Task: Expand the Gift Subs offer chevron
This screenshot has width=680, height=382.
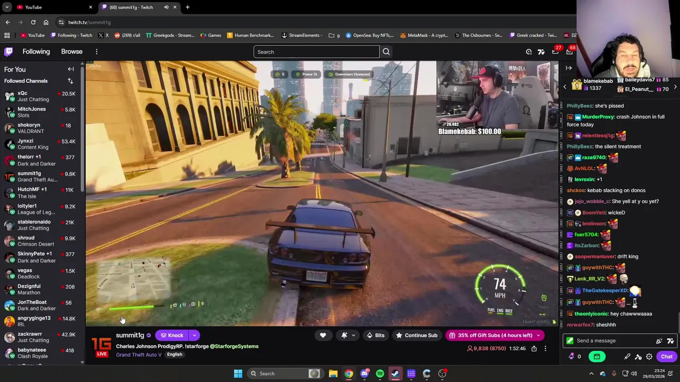Action: (538, 335)
